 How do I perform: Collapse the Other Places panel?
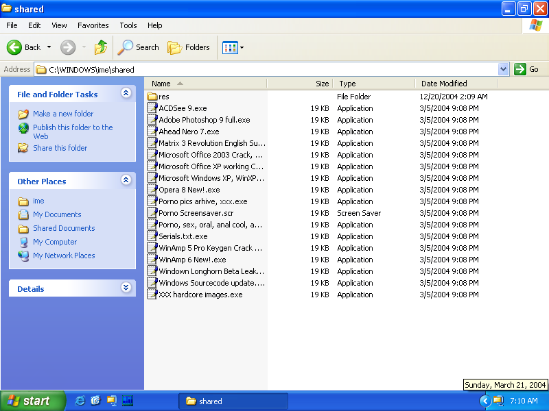pos(126,180)
